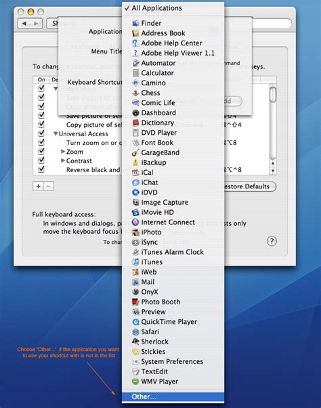Select Image Capture from the list
The image size is (321, 408).
point(173,202)
